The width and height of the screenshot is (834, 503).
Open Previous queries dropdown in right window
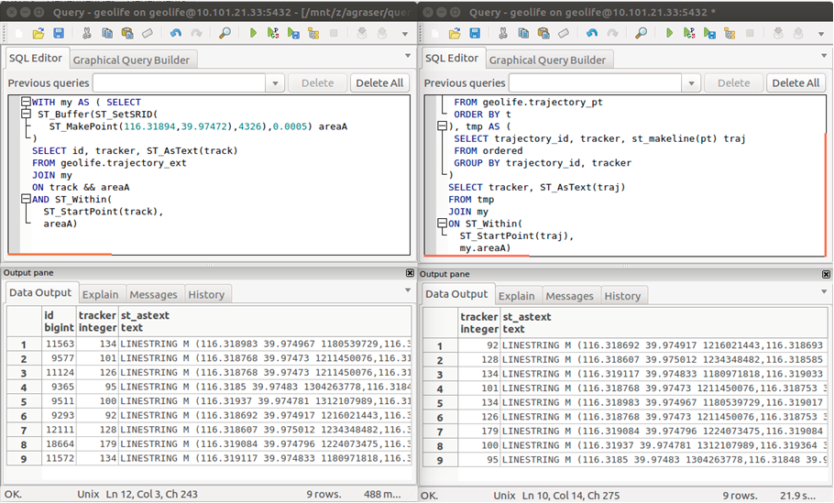coord(692,83)
